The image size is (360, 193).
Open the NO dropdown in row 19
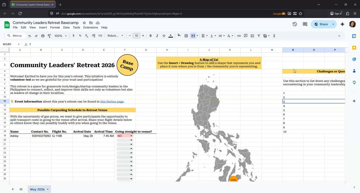point(131,136)
